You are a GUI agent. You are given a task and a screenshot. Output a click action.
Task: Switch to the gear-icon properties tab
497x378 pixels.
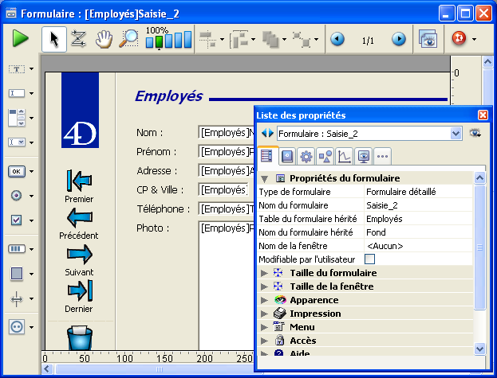tap(306, 156)
